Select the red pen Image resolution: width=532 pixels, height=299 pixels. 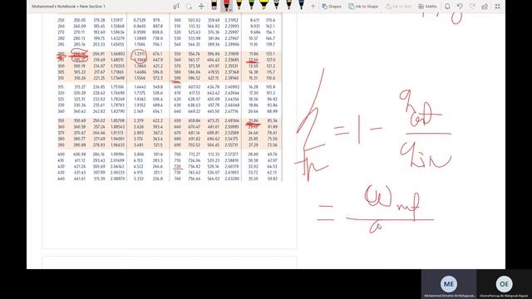pos(227,5)
